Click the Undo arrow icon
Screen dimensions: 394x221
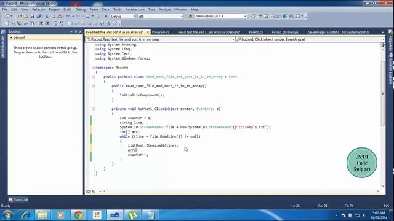pos(68,17)
